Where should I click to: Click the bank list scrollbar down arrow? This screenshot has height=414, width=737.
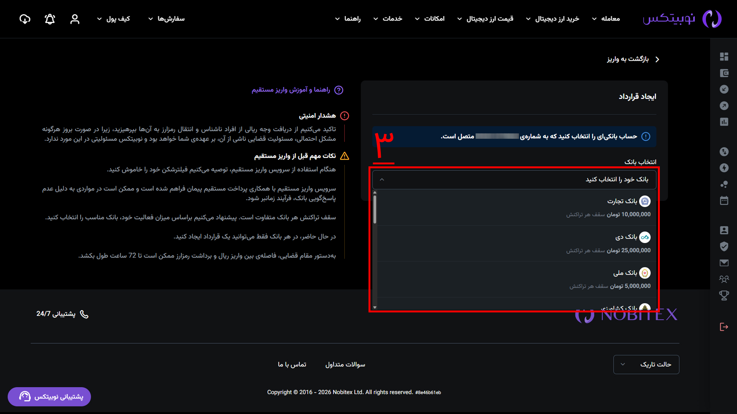point(375,307)
